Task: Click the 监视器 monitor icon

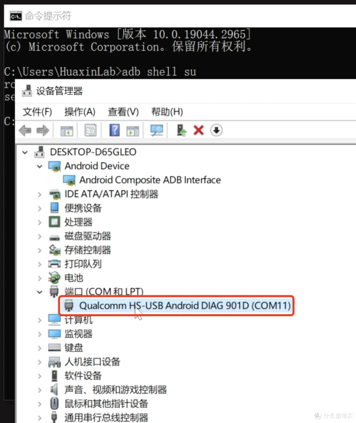Action: point(54,334)
